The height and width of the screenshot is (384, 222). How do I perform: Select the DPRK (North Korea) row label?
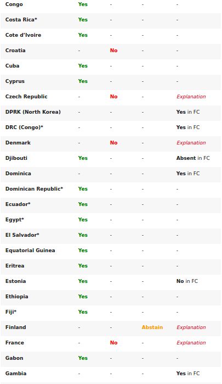tap(33, 112)
